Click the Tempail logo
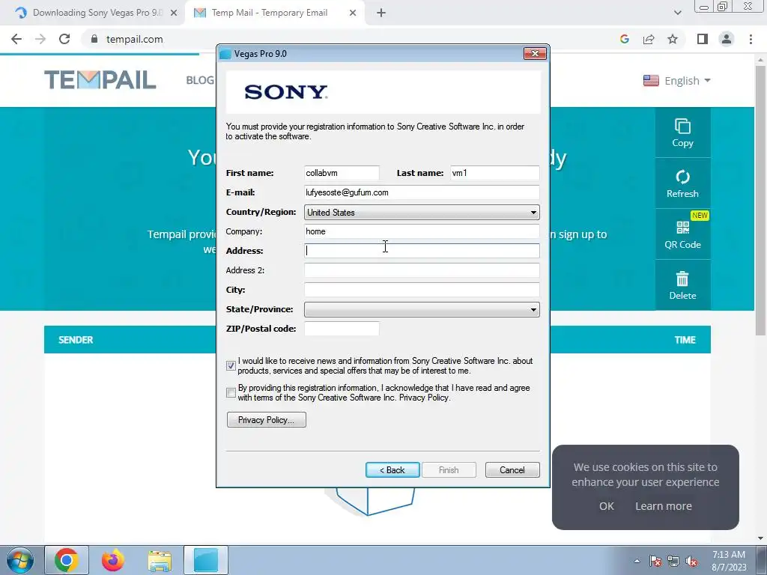 [x=100, y=80]
